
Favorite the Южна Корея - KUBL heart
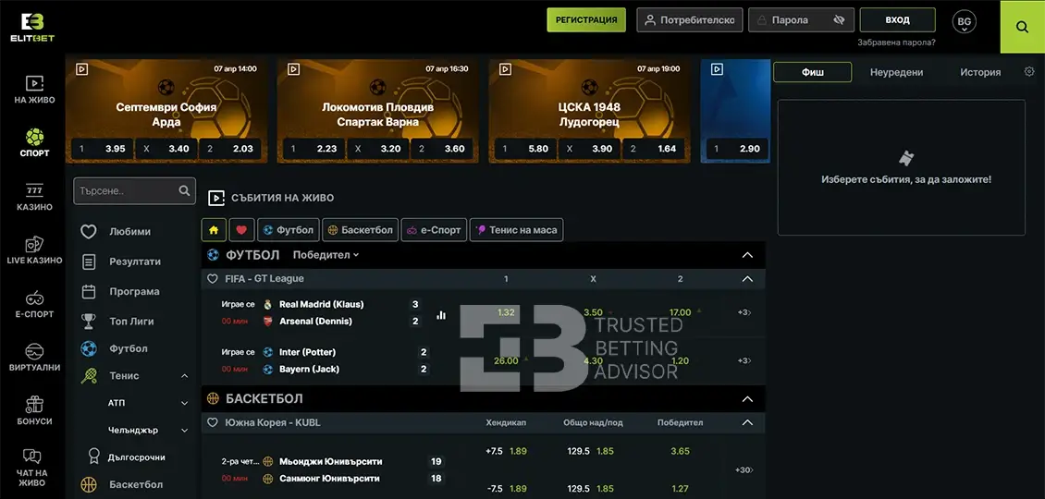(213, 422)
